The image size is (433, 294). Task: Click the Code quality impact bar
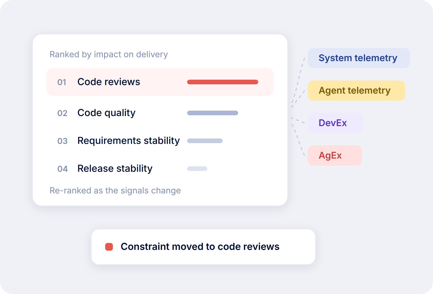coord(213,113)
